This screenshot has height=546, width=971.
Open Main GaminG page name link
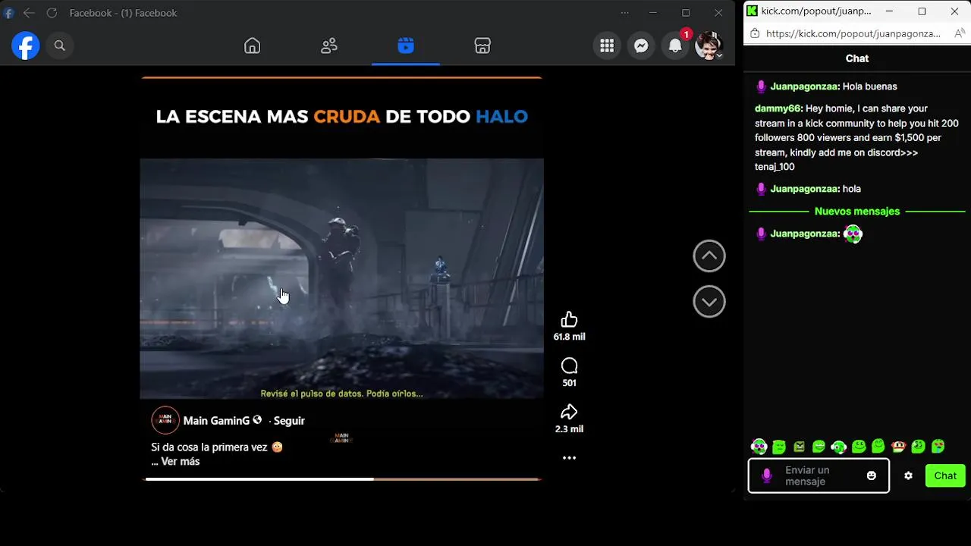coord(216,421)
